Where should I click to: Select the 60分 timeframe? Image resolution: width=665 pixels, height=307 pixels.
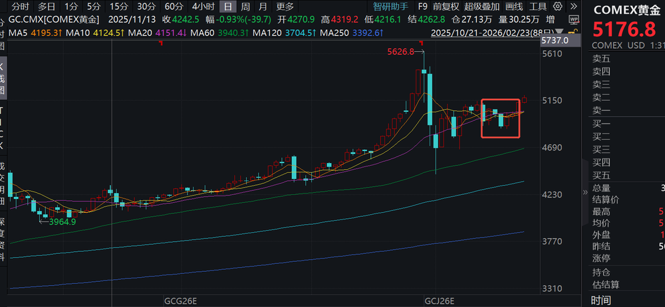click(x=173, y=6)
